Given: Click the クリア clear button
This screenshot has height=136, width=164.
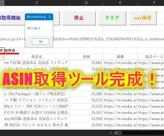Looking at the screenshot, I should tap(112, 18).
